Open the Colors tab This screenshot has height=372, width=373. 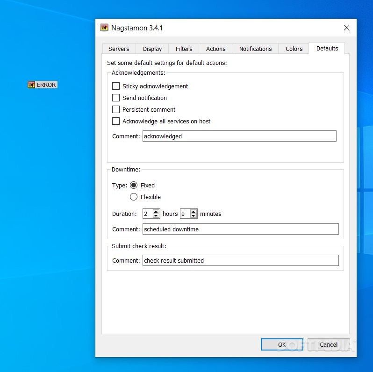click(x=294, y=49)
